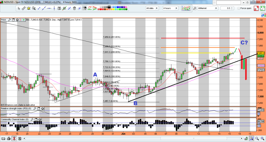Click the restore-window icon beside search field
The image size is (266, 142).
coord(248,3)
